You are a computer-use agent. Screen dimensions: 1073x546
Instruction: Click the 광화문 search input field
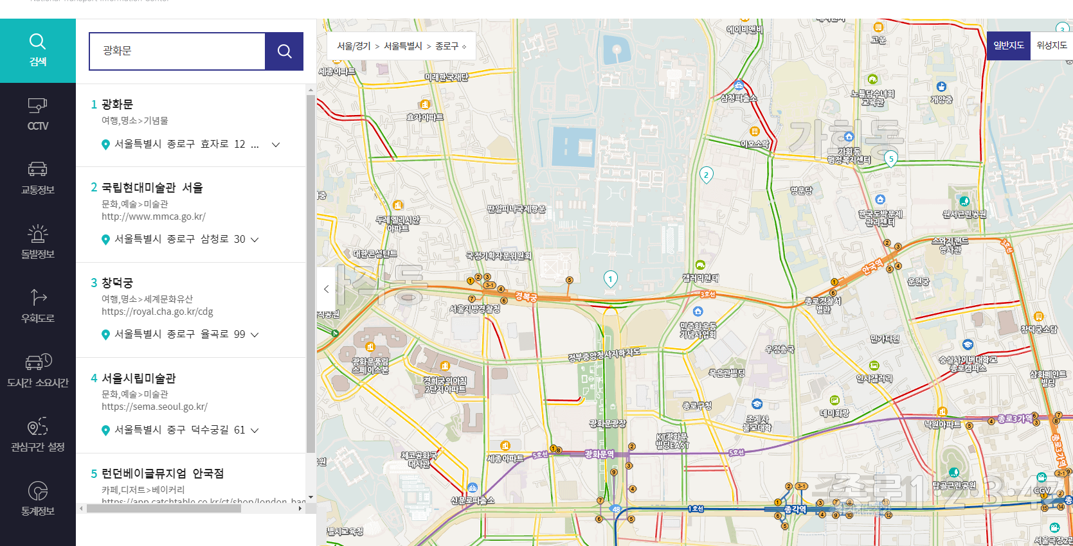pos(177,51)
